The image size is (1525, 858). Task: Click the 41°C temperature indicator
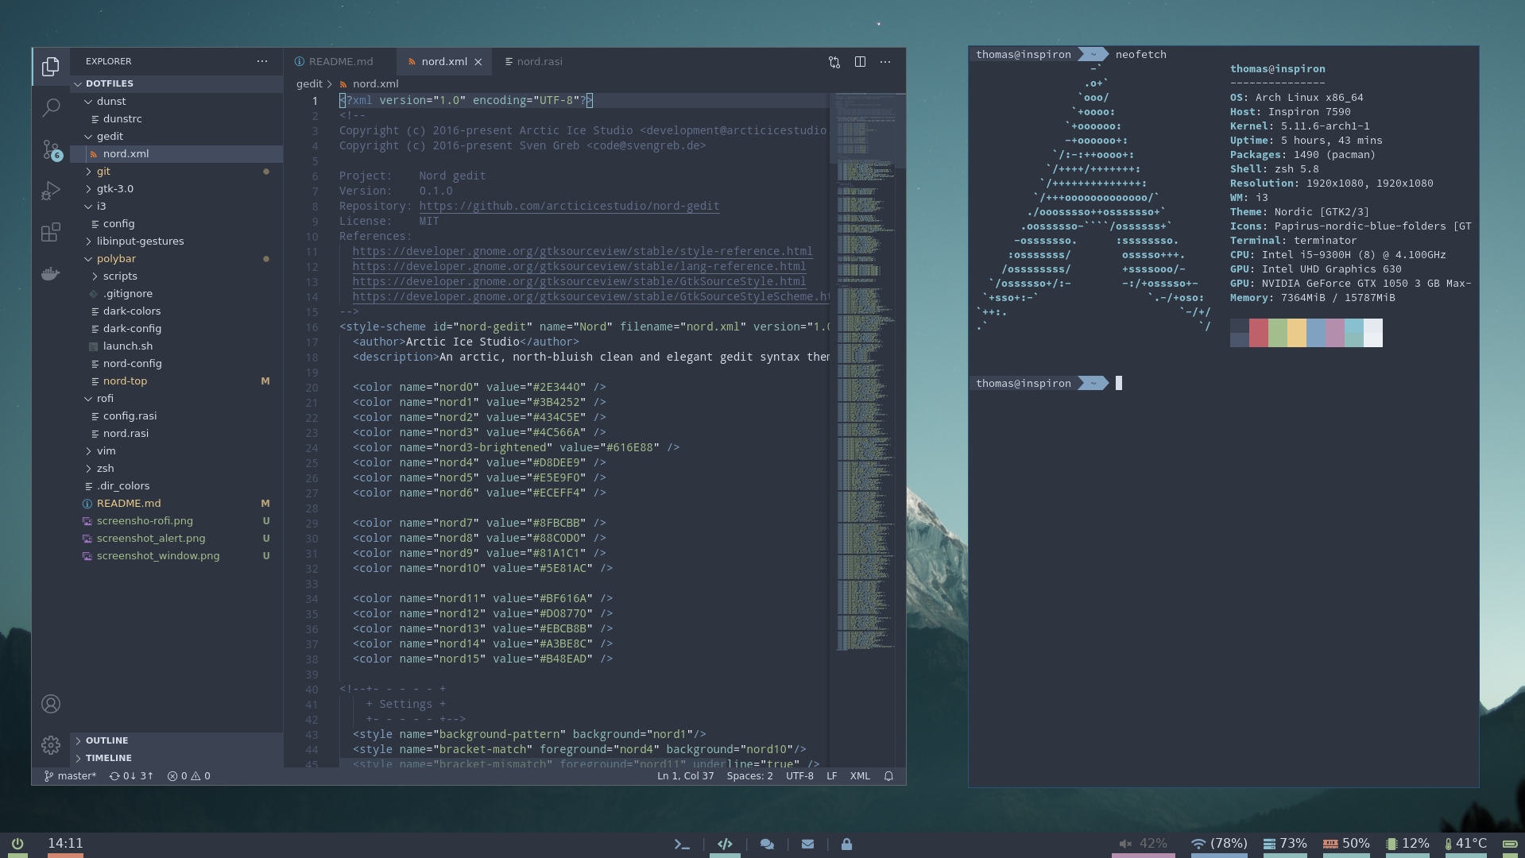point(1466,844)
